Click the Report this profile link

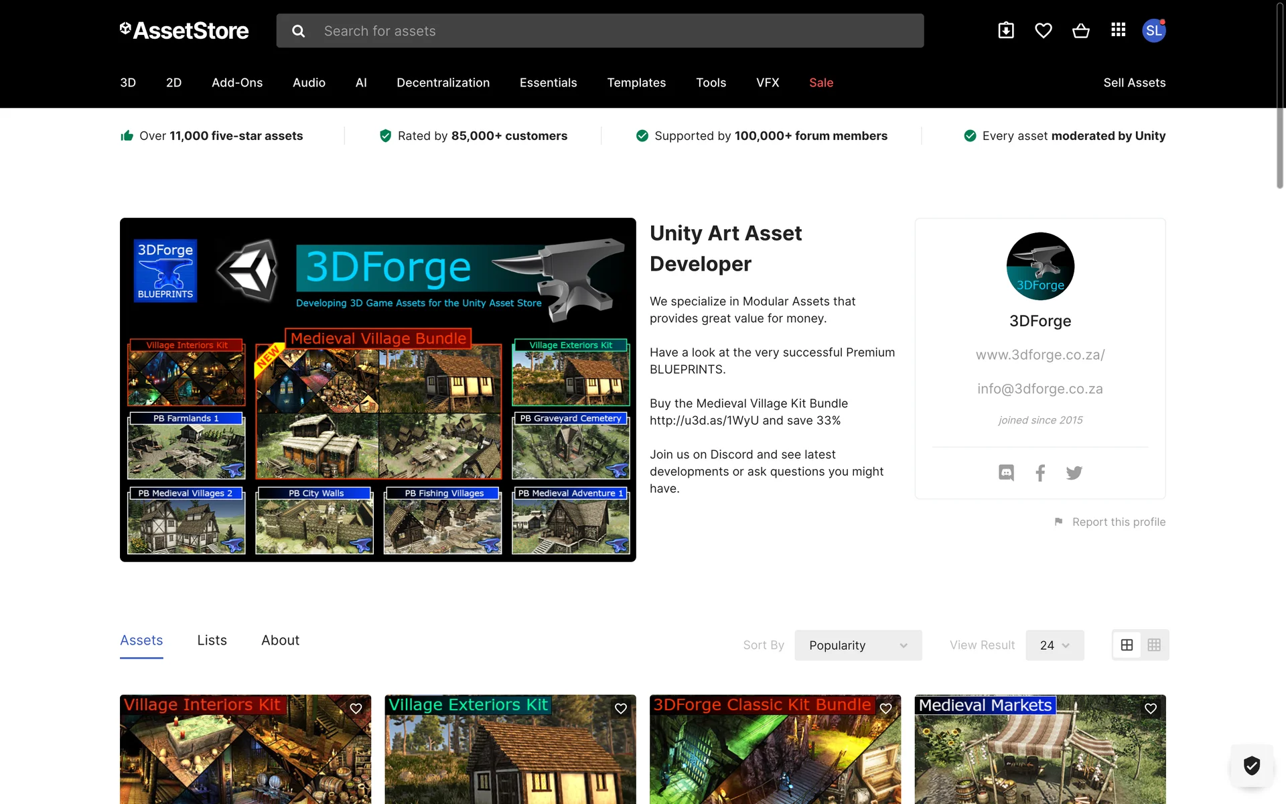(x=1118, y=522)
